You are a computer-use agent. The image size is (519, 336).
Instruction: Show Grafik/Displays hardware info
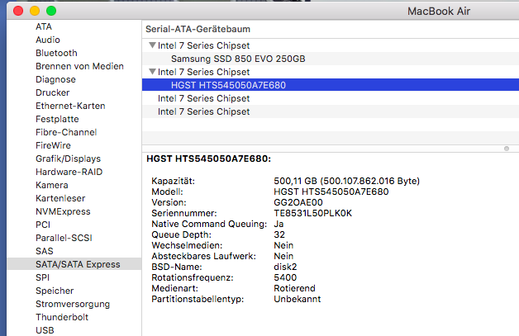(x=69, y=159)
